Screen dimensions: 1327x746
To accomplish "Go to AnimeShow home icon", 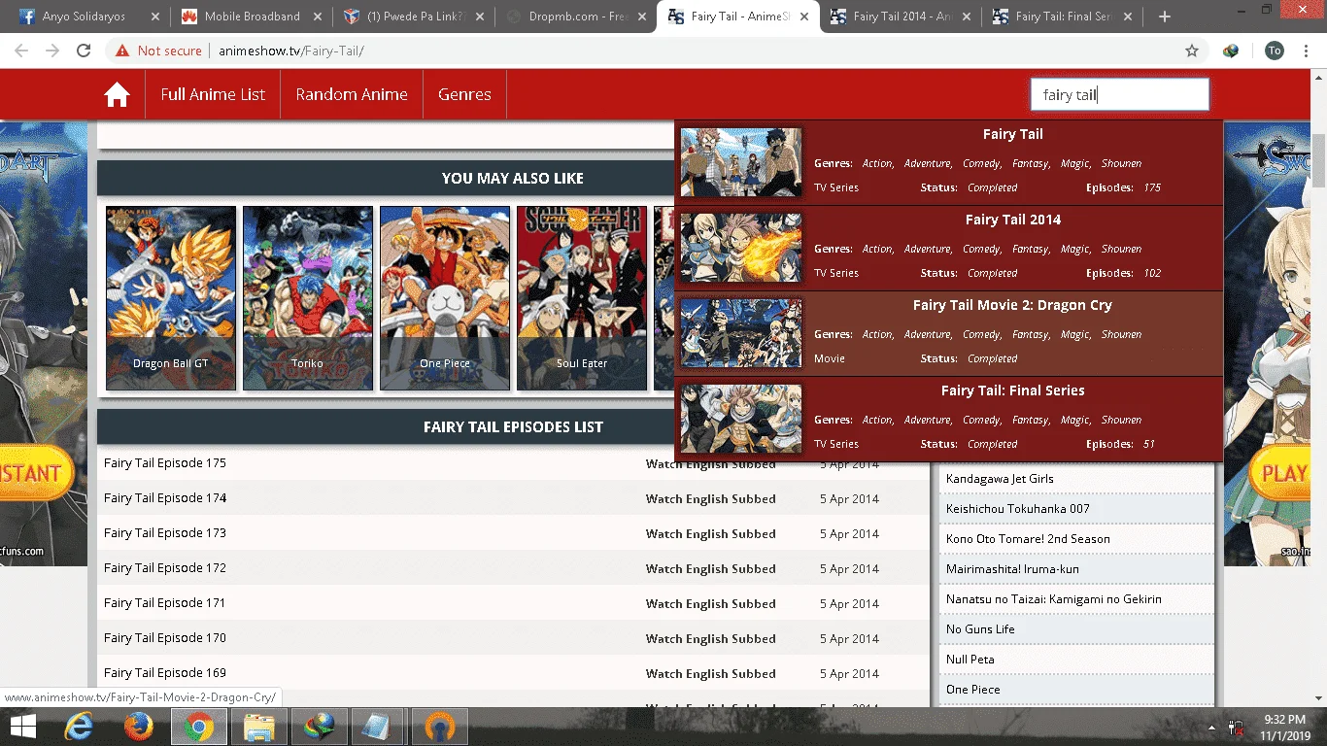I will [117, 94].
